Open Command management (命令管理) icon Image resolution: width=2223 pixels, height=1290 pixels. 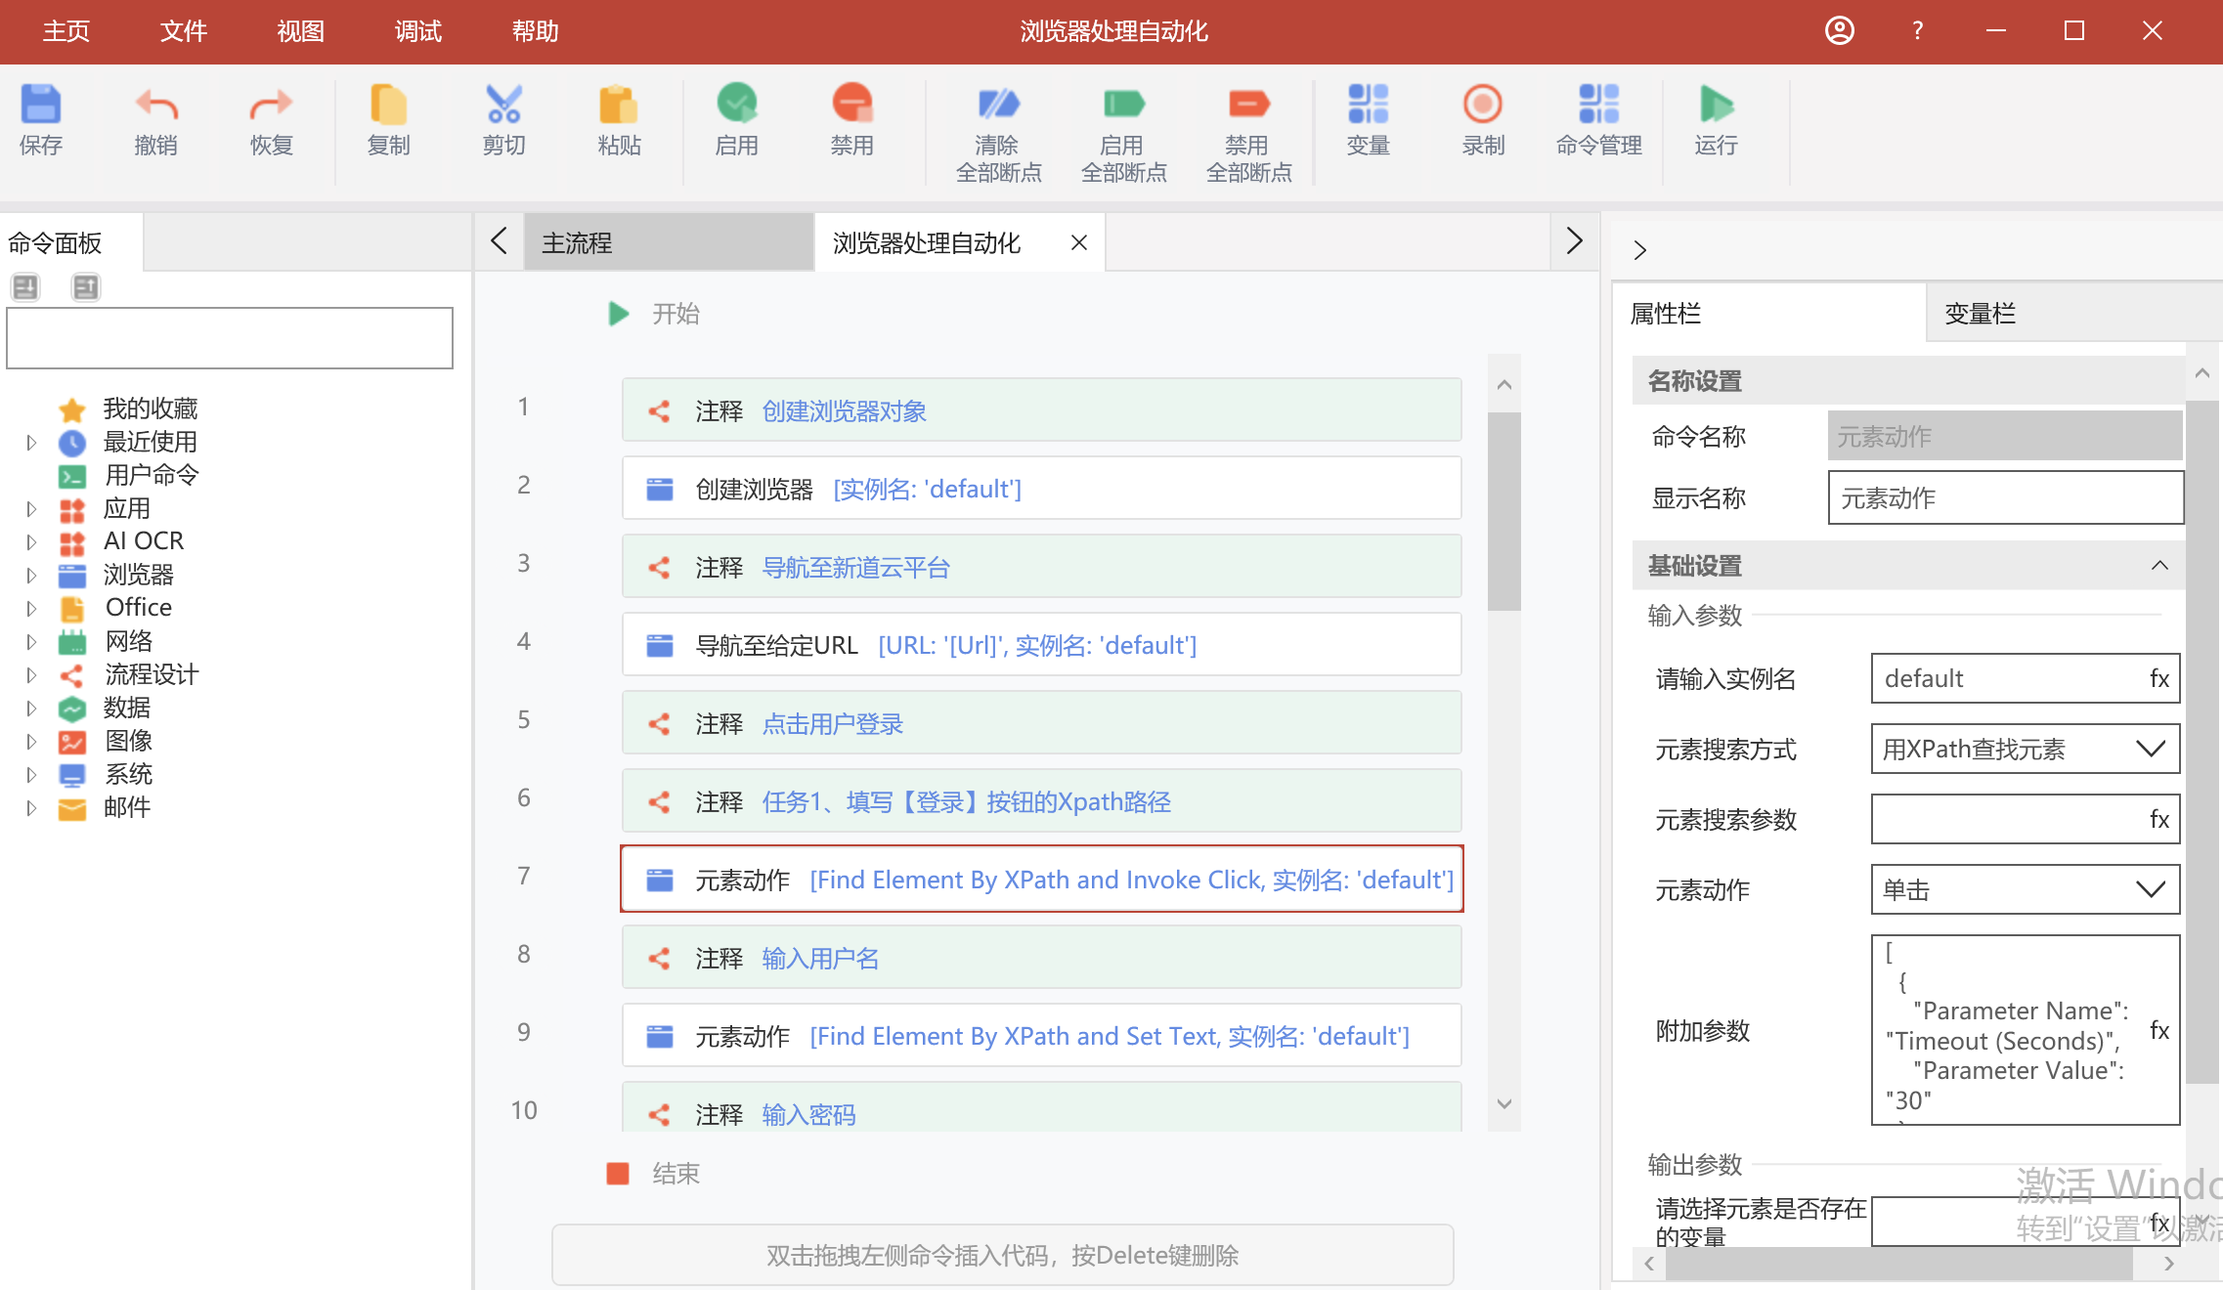[1598, 106]
